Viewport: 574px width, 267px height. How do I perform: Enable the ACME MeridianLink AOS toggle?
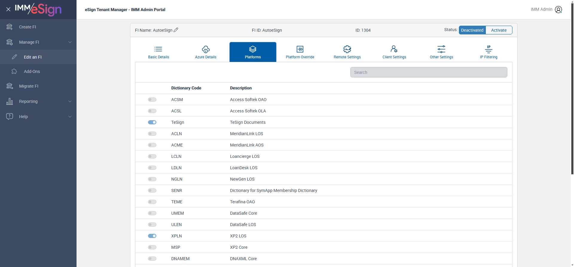coord(152,145)
